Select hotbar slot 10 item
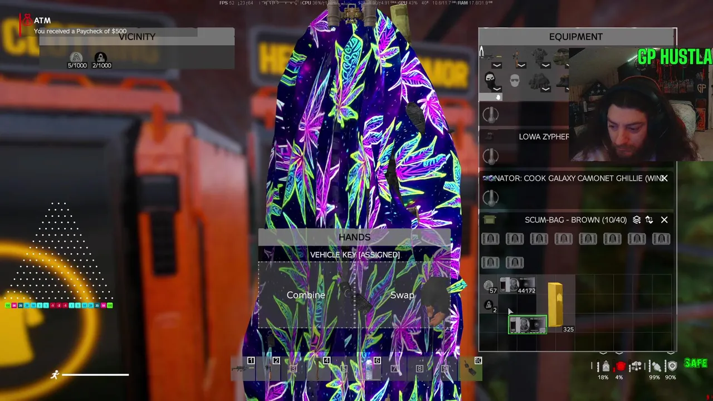Screen dimensions: 713x401 coord(470,369)
